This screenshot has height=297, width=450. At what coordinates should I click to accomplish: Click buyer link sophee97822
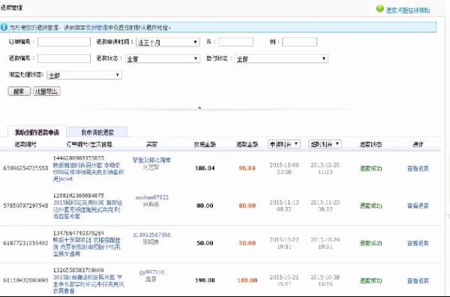point(151,197)
